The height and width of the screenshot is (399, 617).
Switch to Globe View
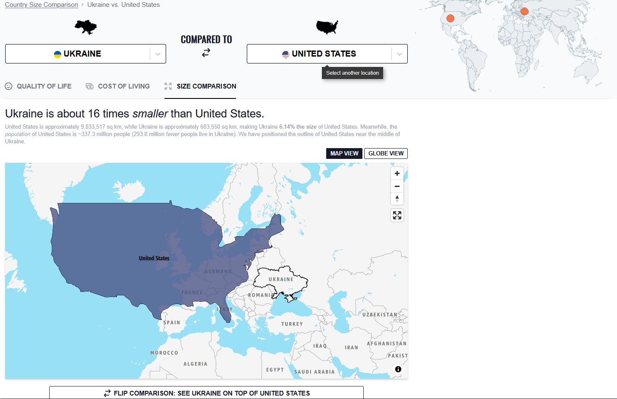(386, 153)
